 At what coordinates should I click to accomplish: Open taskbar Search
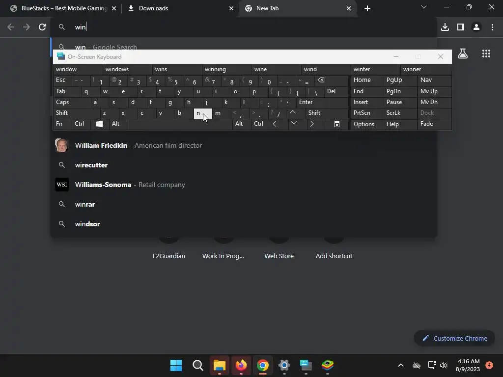tap(197, 365)
